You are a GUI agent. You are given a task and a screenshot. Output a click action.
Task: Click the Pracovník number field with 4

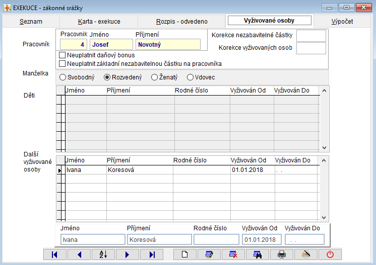point(74,44)
